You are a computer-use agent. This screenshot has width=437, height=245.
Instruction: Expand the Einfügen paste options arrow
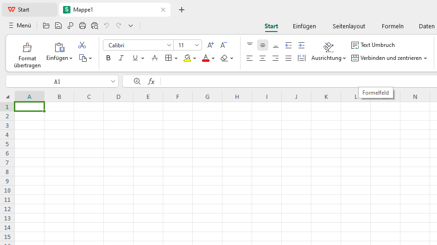point(71,58)
